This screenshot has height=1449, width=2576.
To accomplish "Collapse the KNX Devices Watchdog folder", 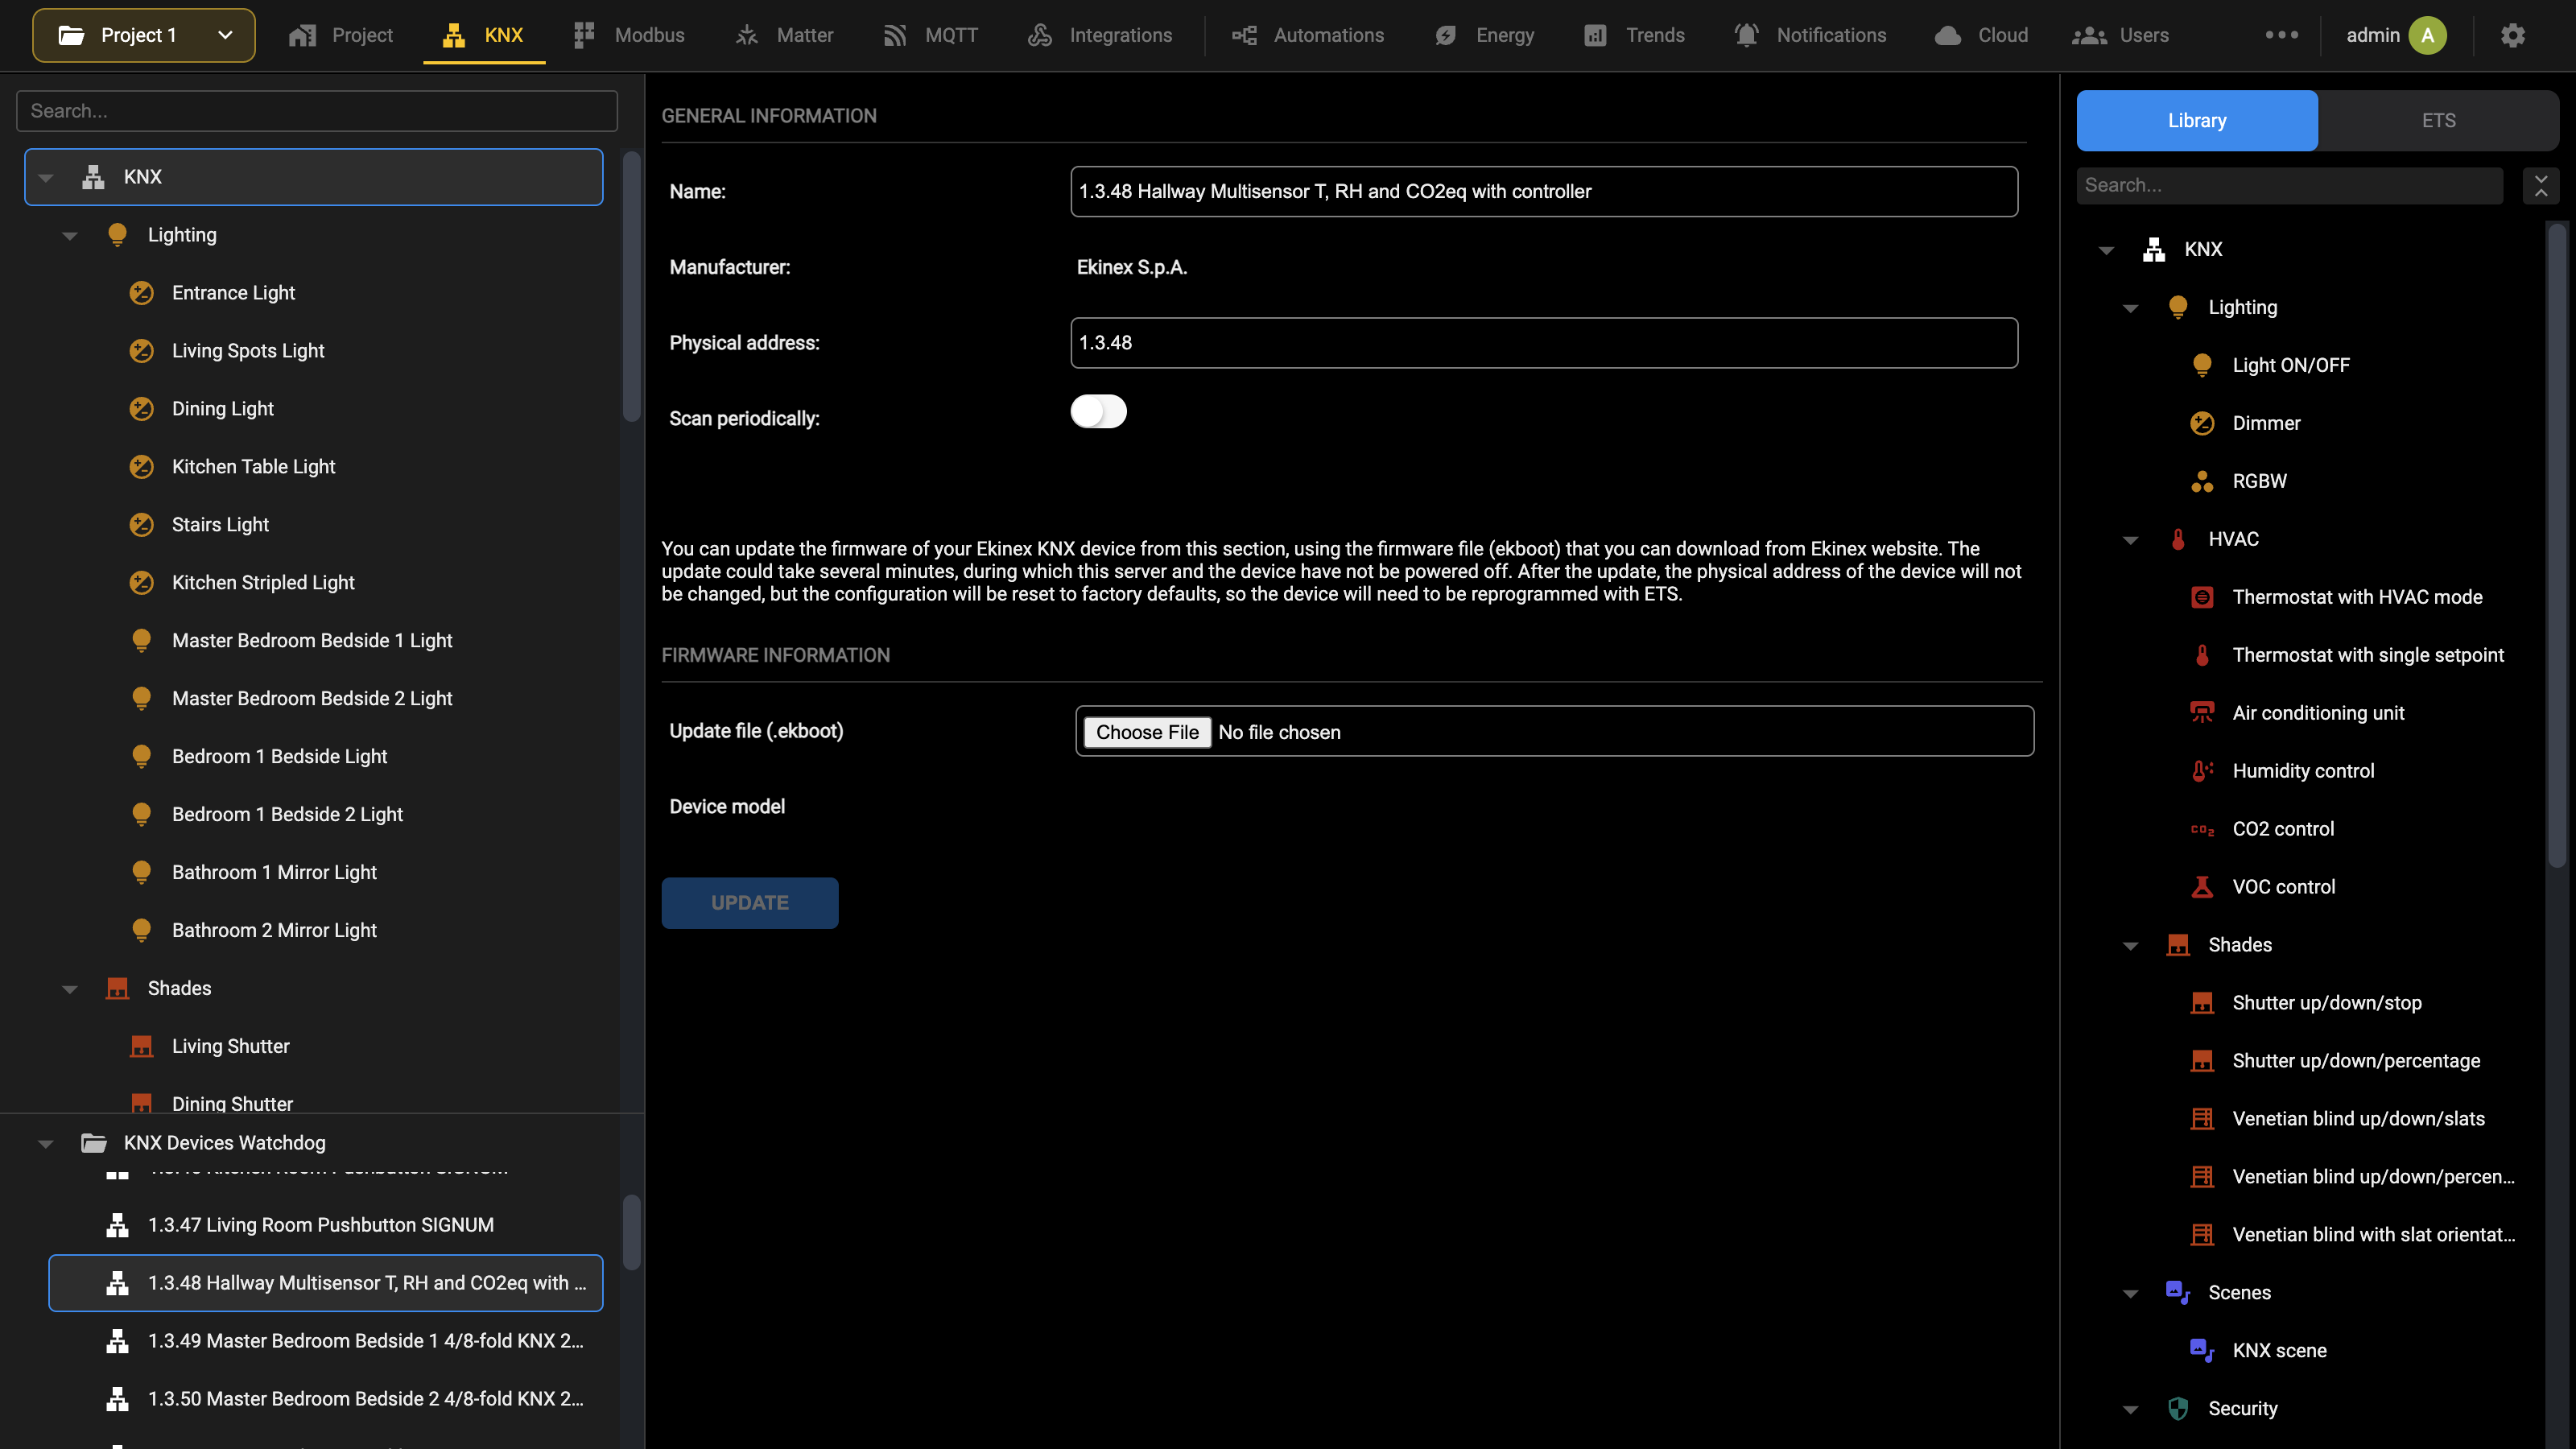I will pyautogui.click(x=46, y=1143).
